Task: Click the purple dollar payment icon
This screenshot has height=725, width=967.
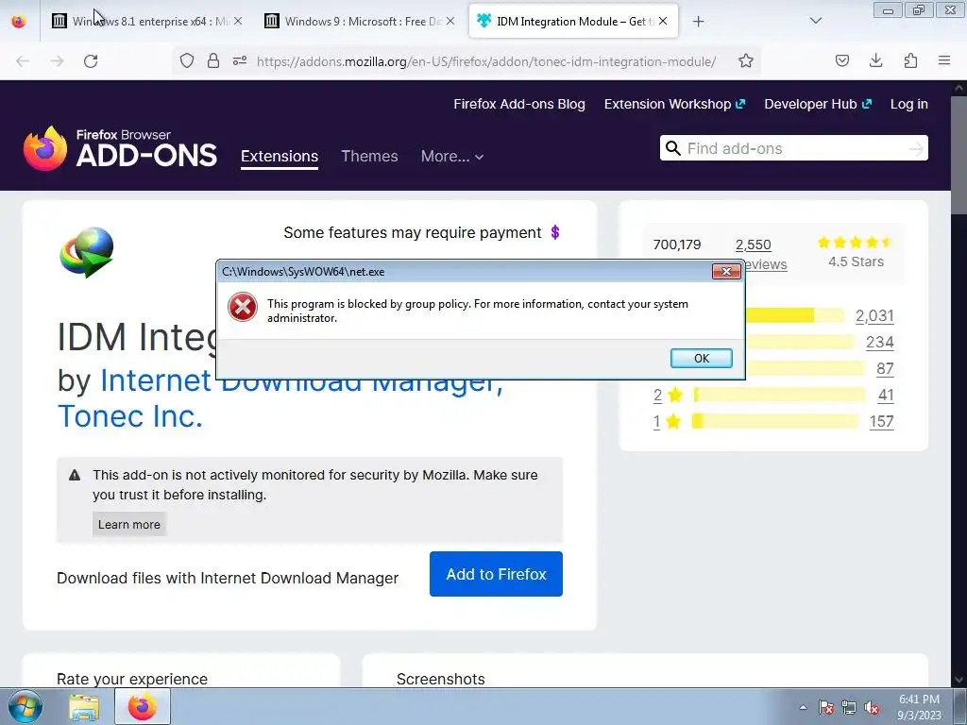Action: [x=555, y=232]
